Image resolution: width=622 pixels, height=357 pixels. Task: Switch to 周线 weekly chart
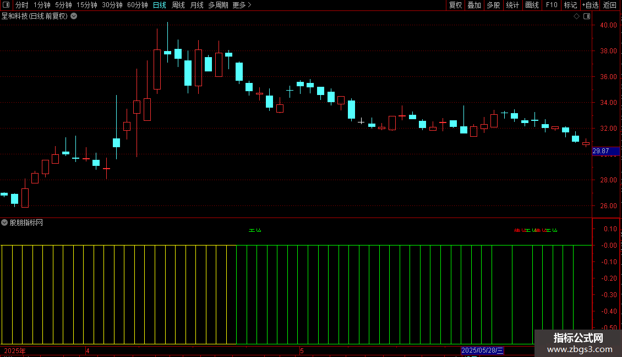(x=178, y=5)
